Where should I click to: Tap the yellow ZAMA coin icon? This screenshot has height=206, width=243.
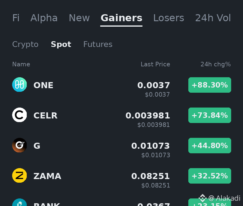point(19,175)
